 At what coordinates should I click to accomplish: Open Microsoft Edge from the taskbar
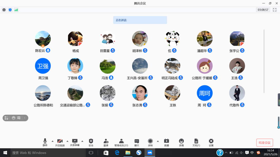point(117,153)
